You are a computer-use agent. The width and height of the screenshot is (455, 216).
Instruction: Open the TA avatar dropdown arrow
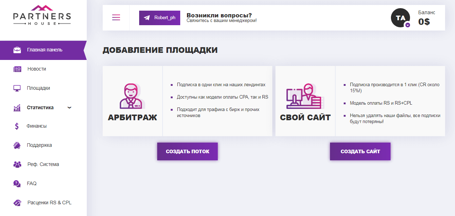coord(408,24)
